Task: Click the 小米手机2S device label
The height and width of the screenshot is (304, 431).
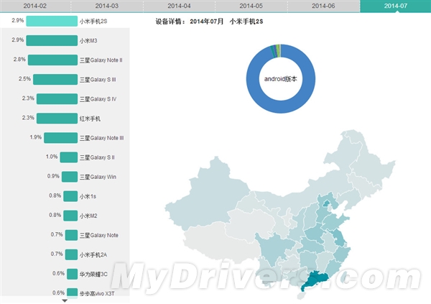Action: (93, 22)
